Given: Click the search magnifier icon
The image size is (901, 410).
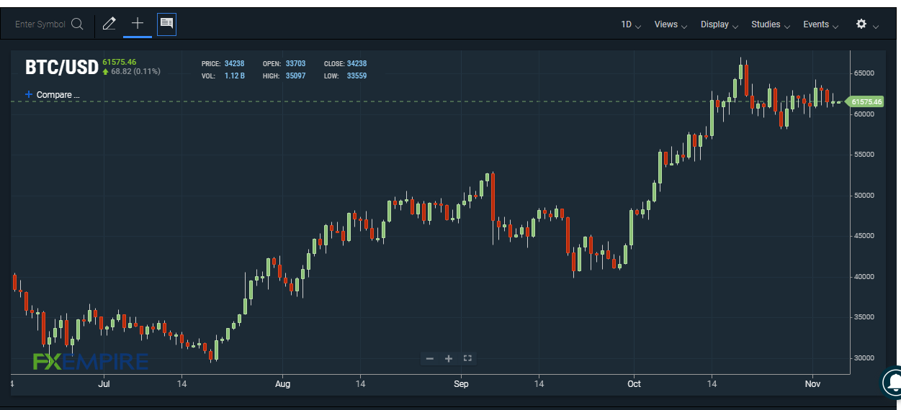Looking at the screenshot, I should [77, 24].
